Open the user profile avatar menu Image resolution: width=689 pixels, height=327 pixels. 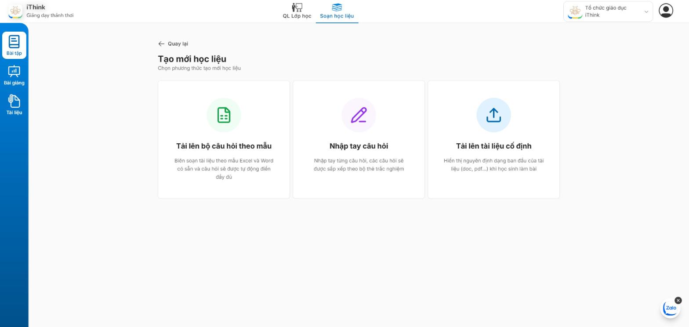(x=666, y=11)
